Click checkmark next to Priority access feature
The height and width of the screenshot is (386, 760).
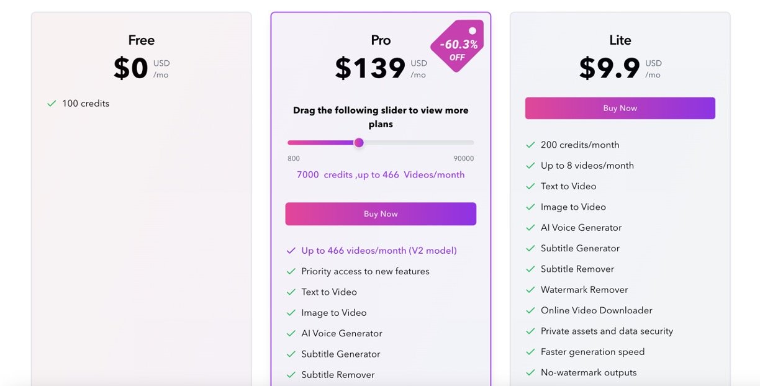coord(291,271)
